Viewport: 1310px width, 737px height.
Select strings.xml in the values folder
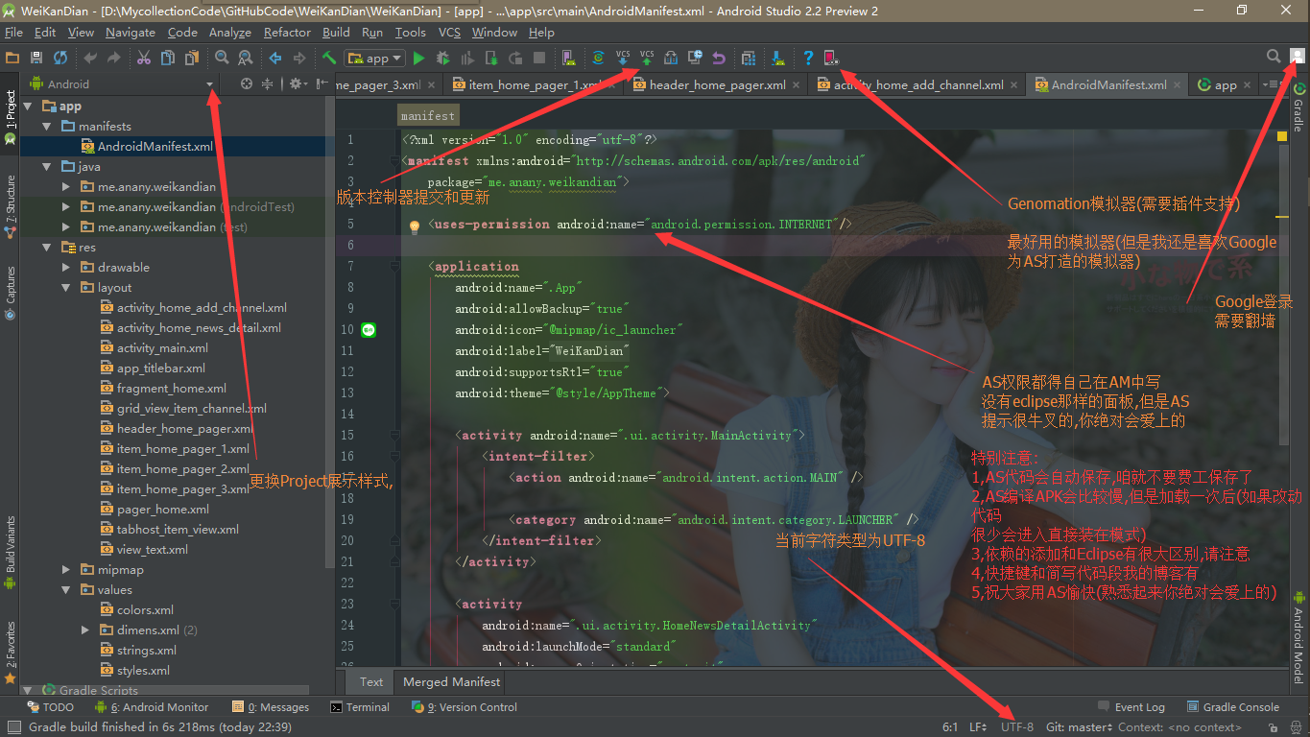click(x=146, y=651)
